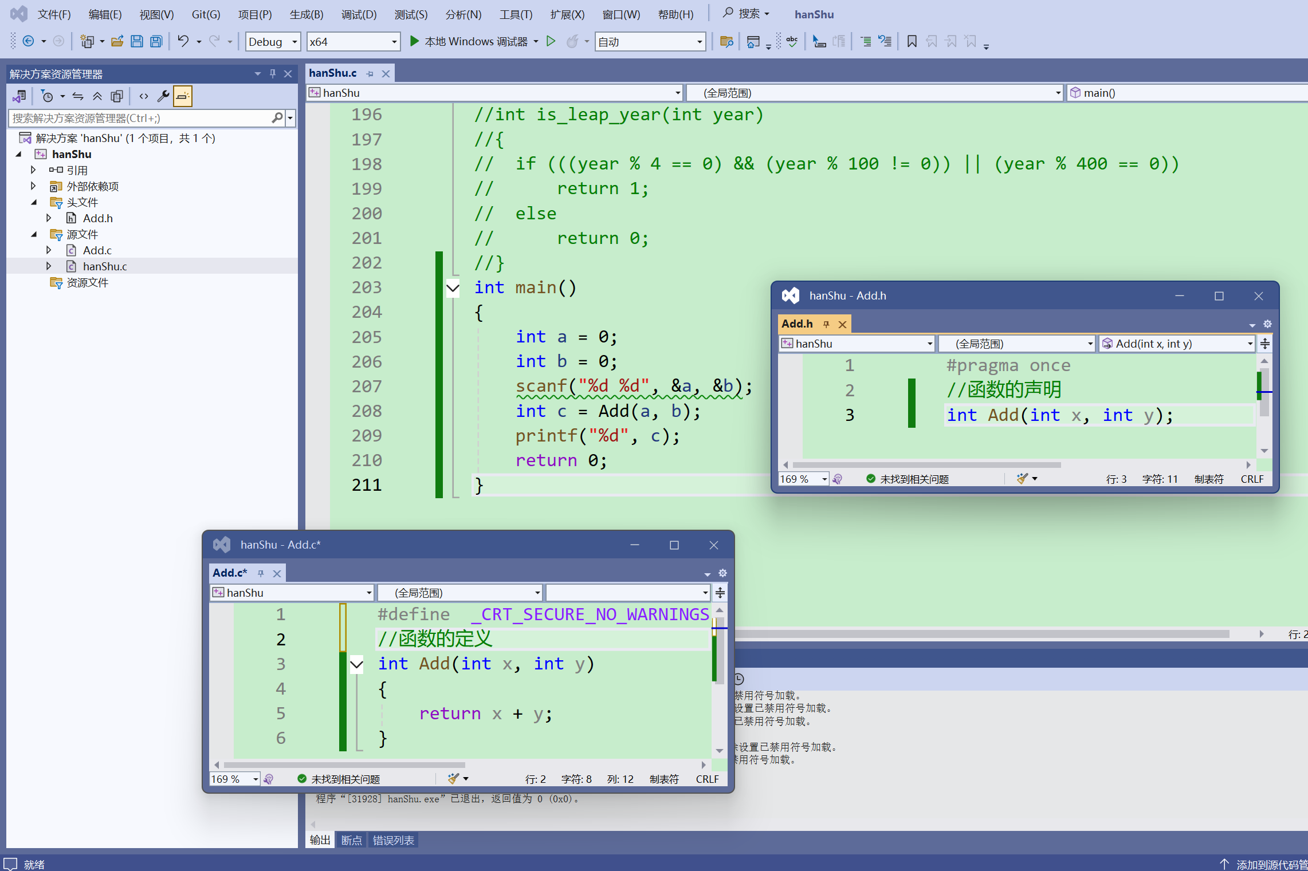Click split editor icon in Add.h window

pyautogui.click(x=1265, y=344)
